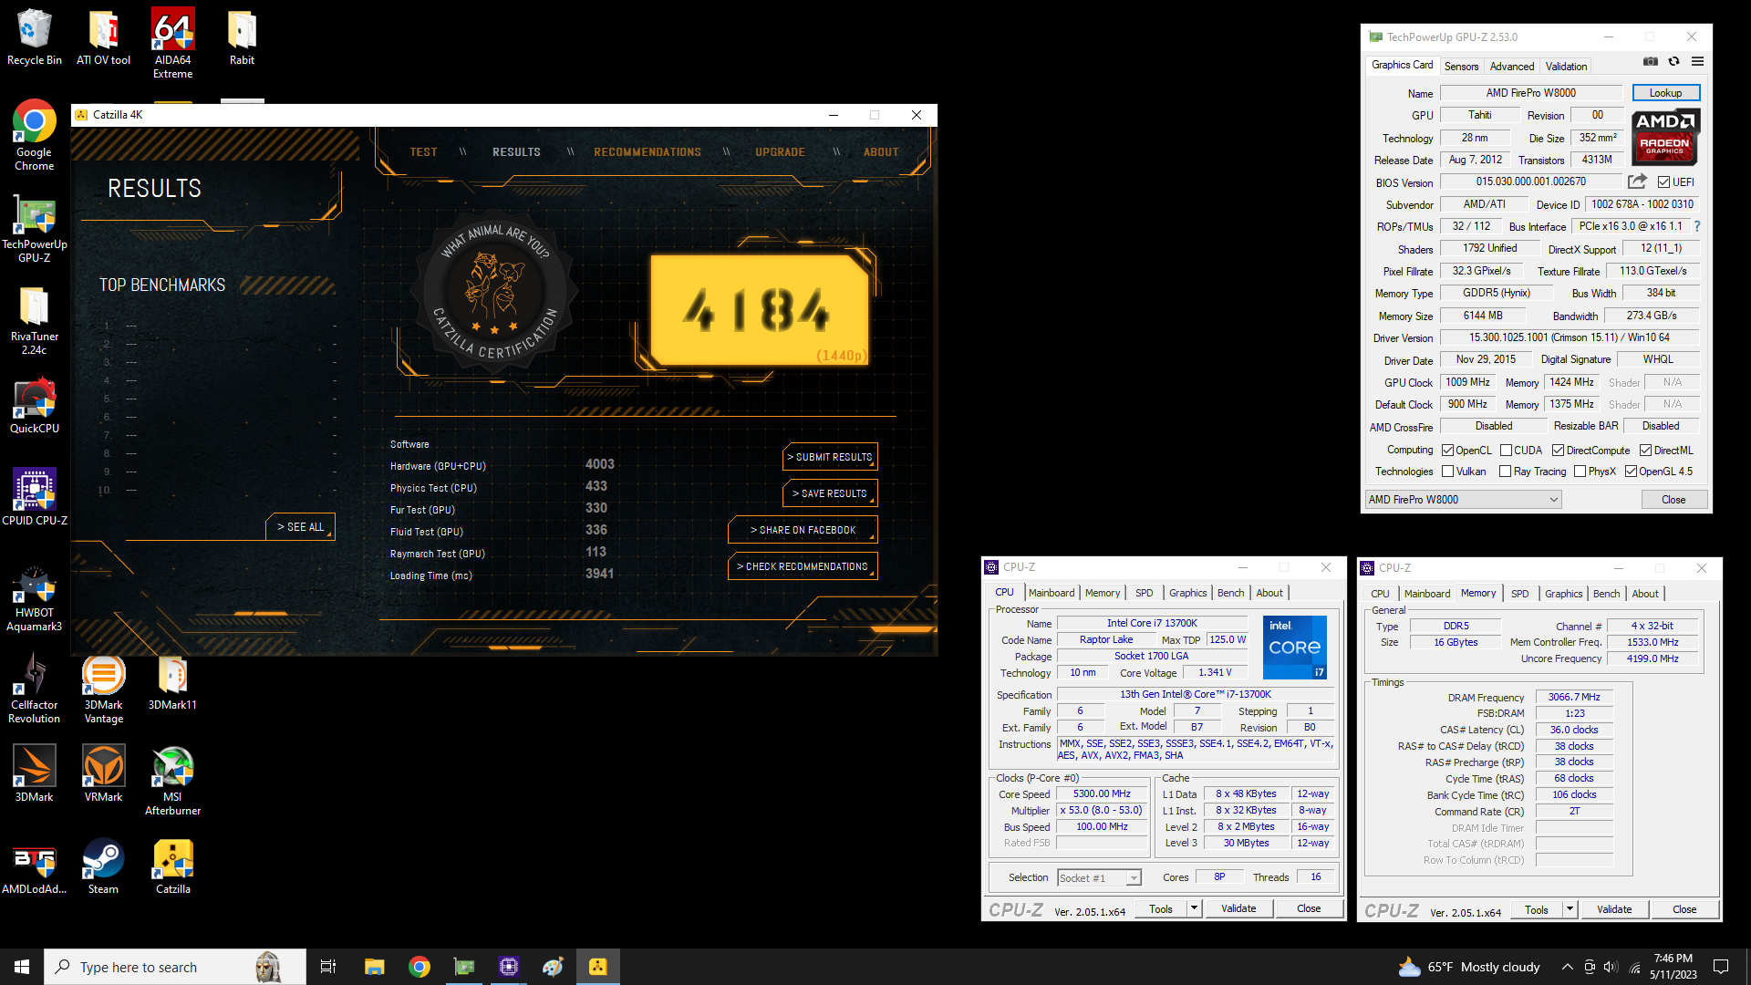Open GPU-Z Sensors tab
Viewport: 1751px width, 985px height.
click(1461, 67)
